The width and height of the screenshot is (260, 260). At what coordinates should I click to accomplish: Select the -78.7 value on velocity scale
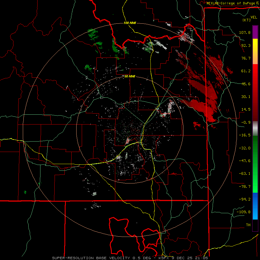point(245,187)
